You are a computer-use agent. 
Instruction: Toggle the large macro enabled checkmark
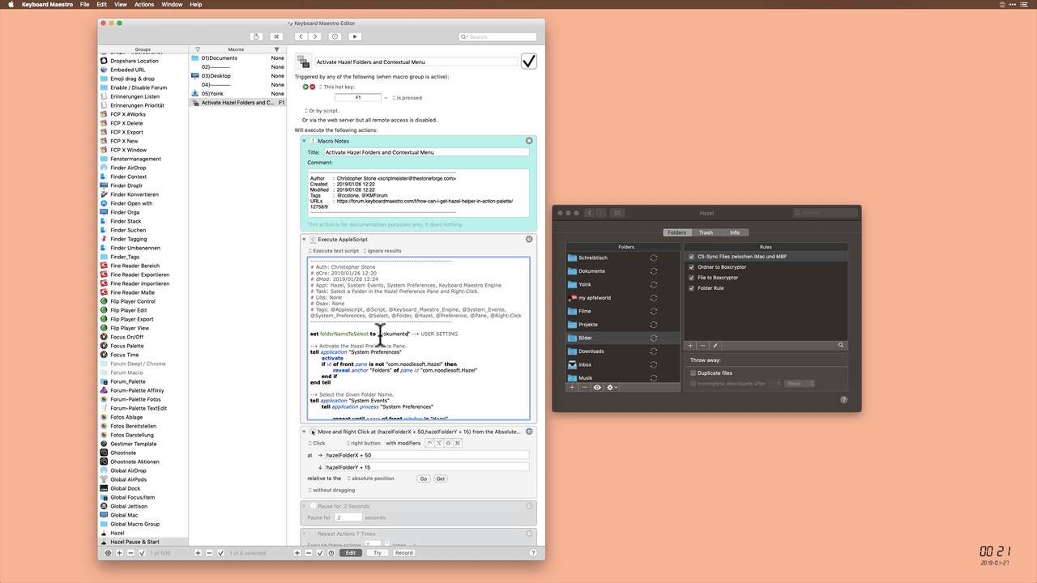pyautogui.click(x=529, y=62)
